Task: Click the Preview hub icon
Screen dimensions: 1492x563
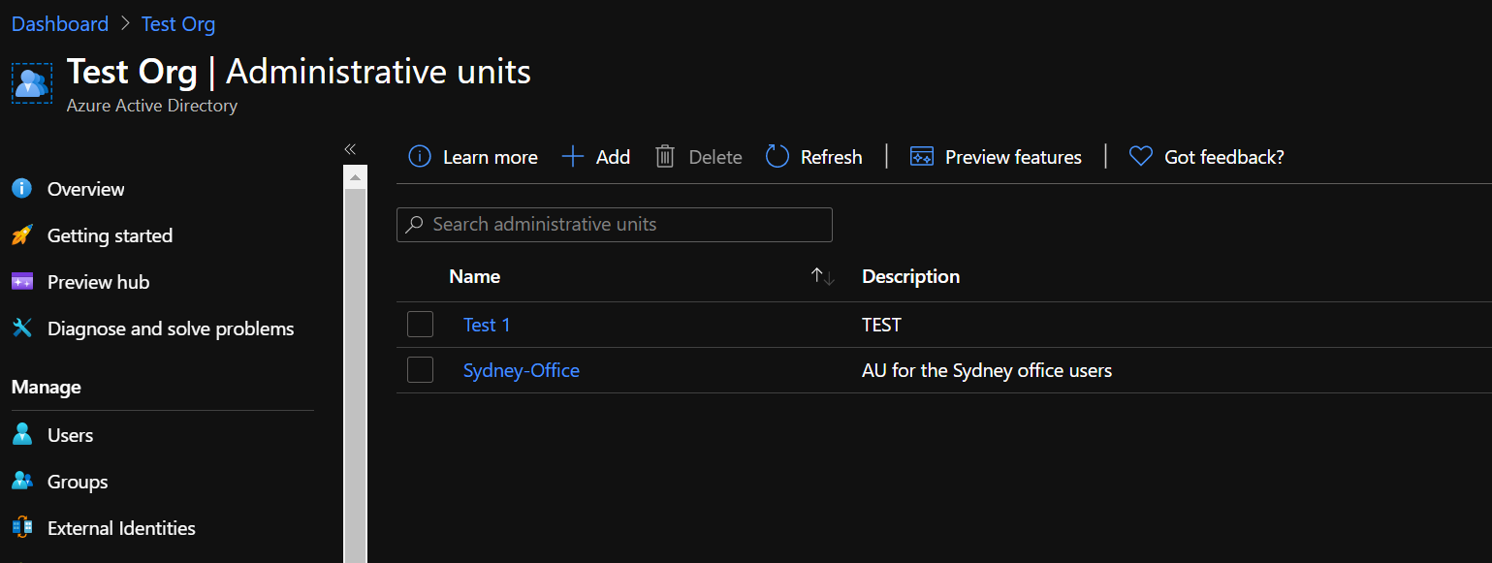Action: (x=22, y=282)
